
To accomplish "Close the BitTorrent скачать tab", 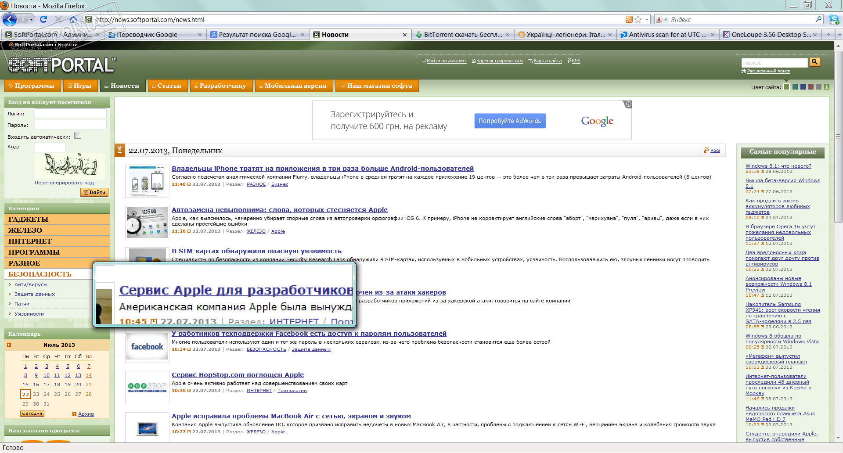I will 508,35.
